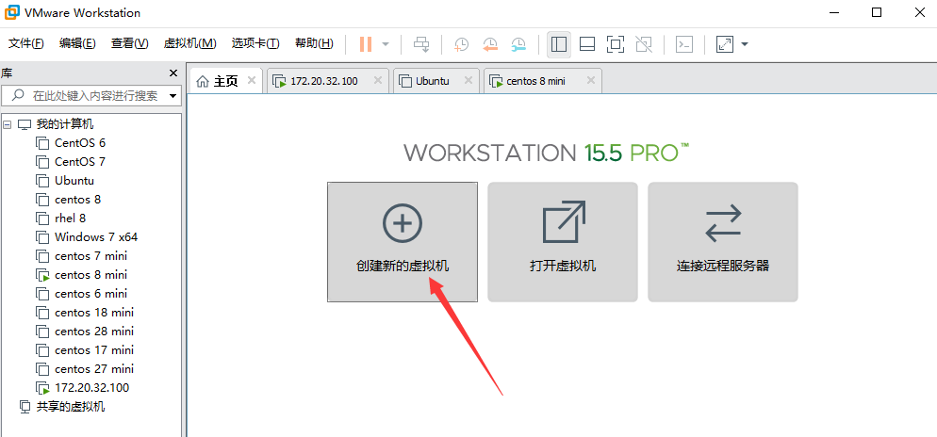
Task: Click 创建新的虚拟机 button
Action: (403, 242)
